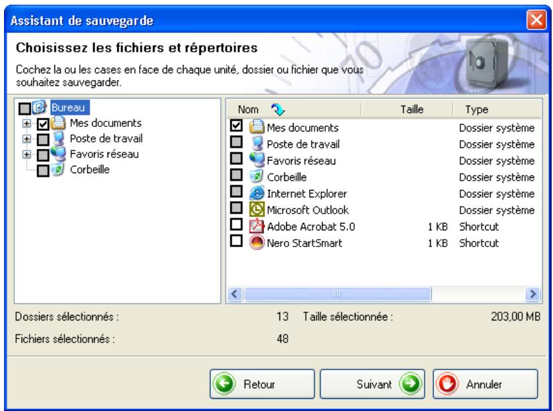Viewport: 553px width, 411px height.
Task: Click Mes documents name in file list
Action: [x=302, y=128]
